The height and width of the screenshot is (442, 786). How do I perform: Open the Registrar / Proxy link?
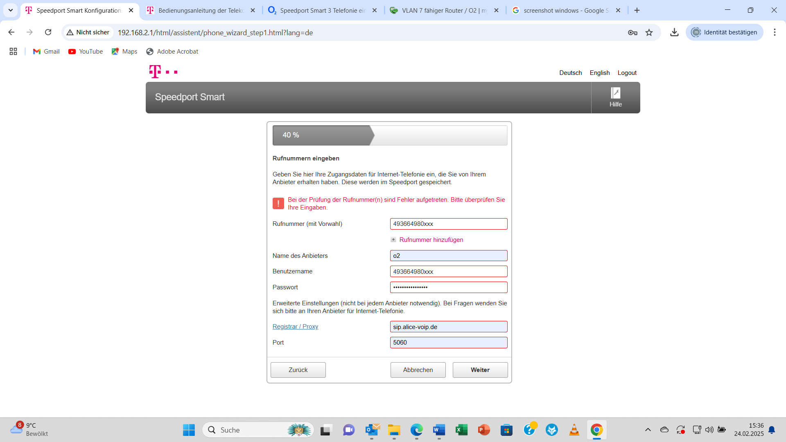pos(295,327)
